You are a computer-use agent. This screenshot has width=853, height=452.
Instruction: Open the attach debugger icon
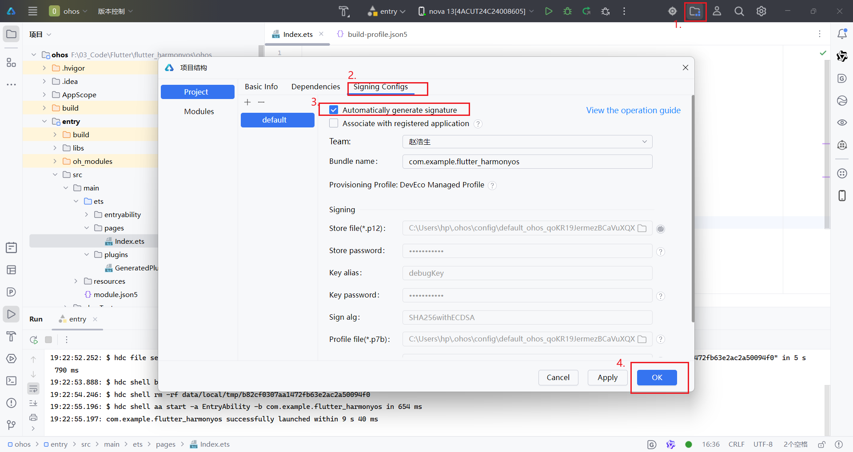coord(605,11)
